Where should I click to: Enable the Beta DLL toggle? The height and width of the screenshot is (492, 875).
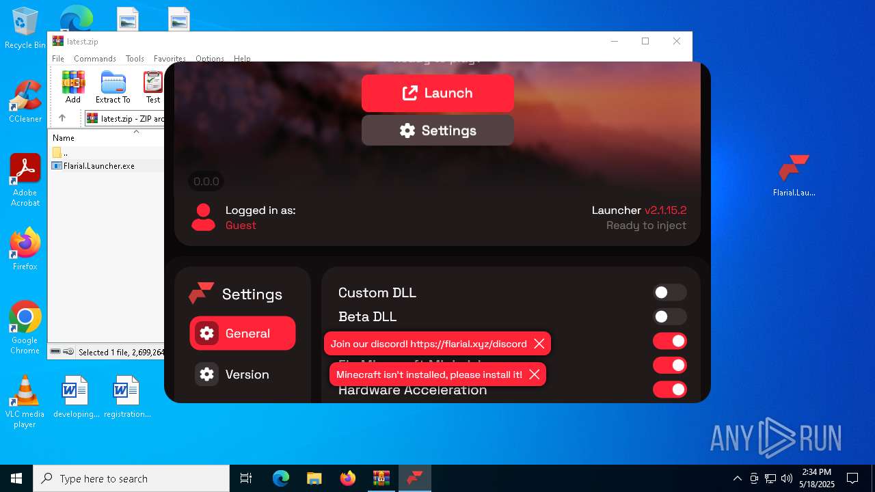669,316
